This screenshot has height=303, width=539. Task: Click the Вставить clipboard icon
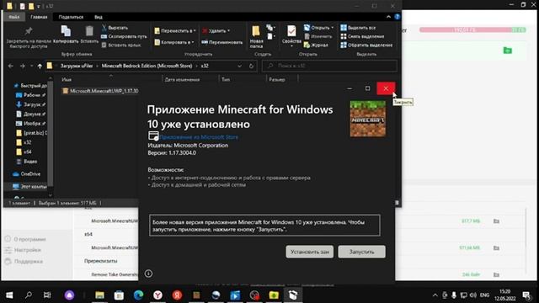pyautogui.click(x=89, y=32)
